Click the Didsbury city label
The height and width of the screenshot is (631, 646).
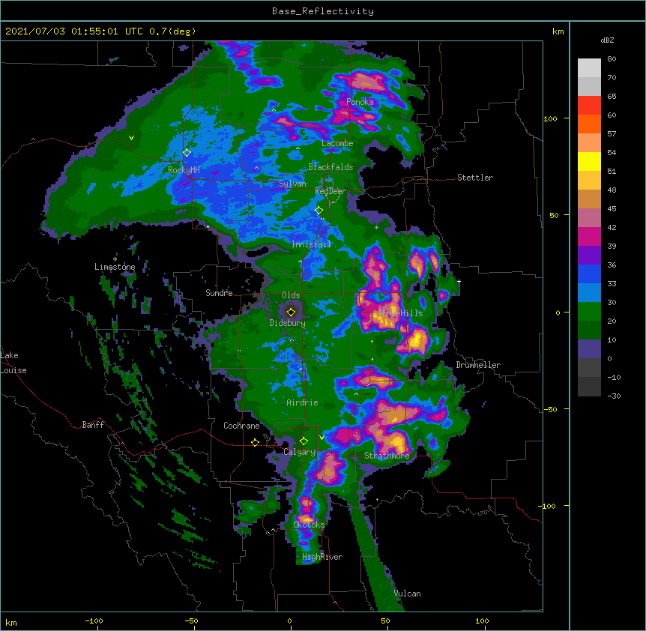point(287,323)
